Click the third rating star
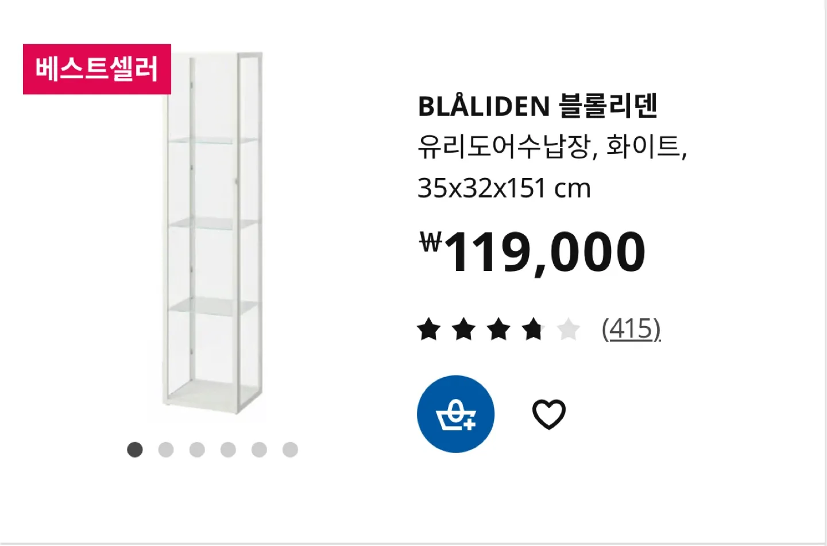 [498, 330]
